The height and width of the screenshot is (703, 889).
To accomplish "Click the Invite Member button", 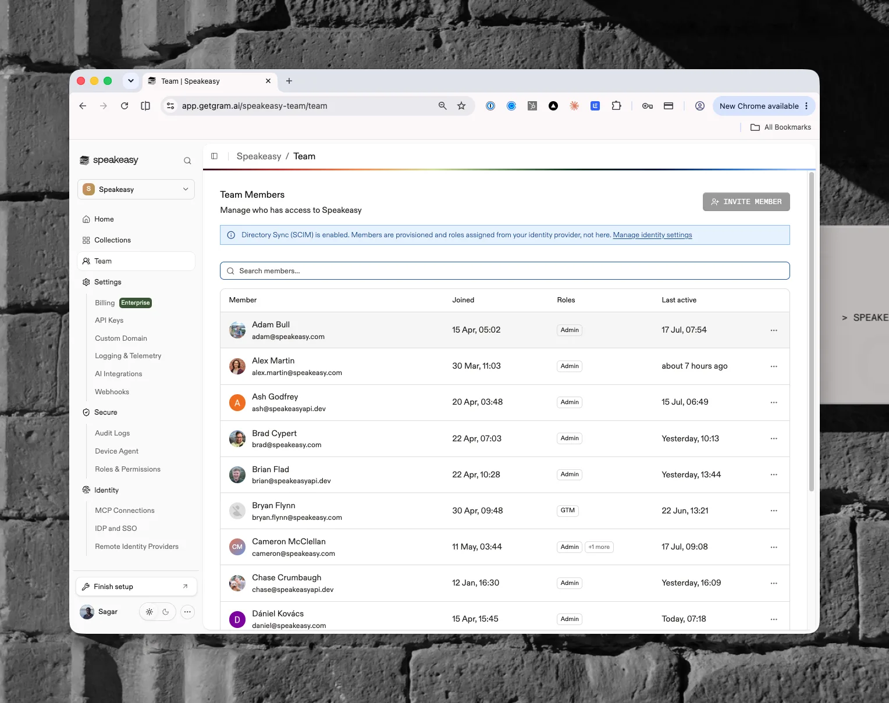I will (746, 202).
